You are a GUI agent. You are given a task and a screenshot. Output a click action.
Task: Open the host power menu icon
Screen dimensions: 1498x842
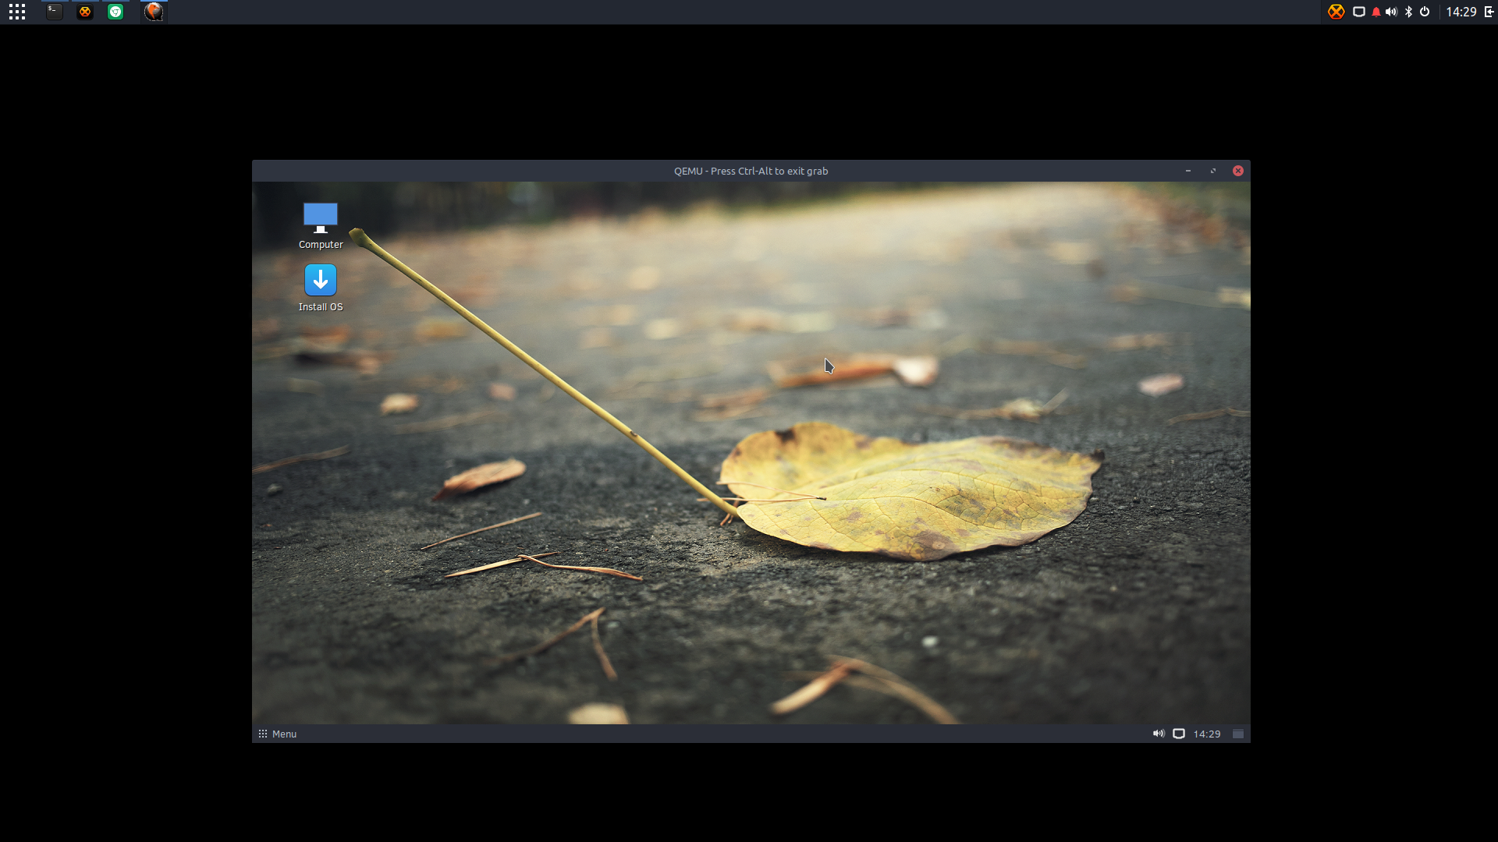1425,12
